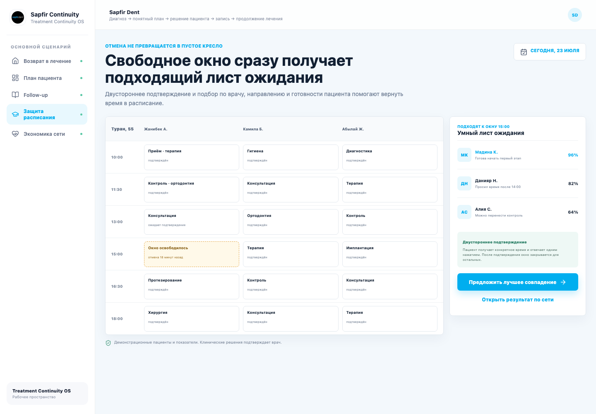596x414 pixels.
Task: Open the Приём · терапия appointment card
Action: click(192, 157)
